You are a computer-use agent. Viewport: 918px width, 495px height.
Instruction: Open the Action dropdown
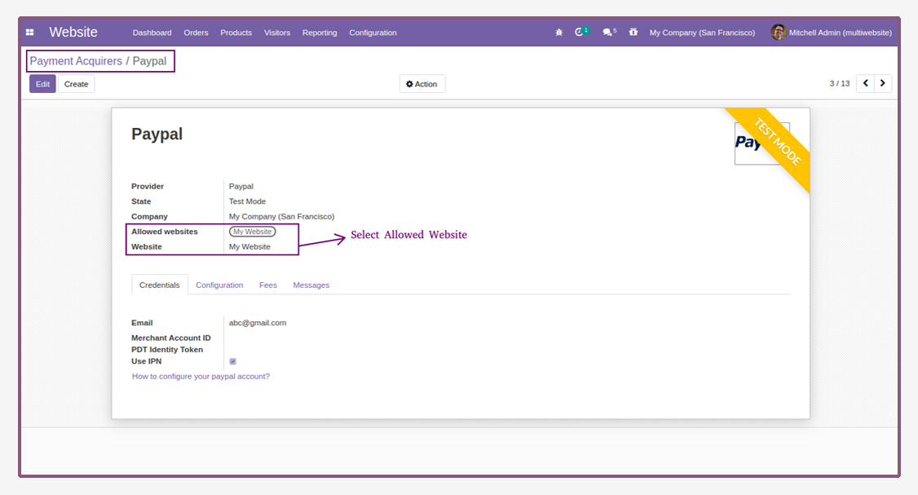422,84
